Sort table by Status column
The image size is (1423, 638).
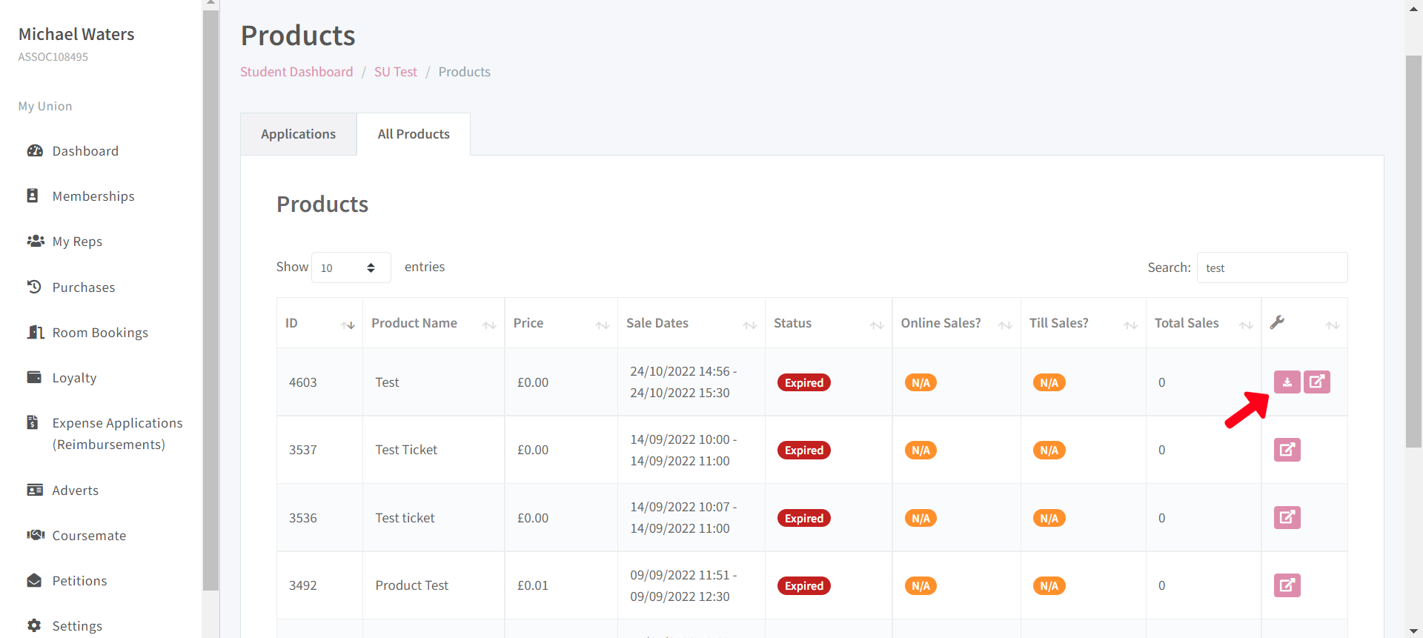tap(828, 323)
